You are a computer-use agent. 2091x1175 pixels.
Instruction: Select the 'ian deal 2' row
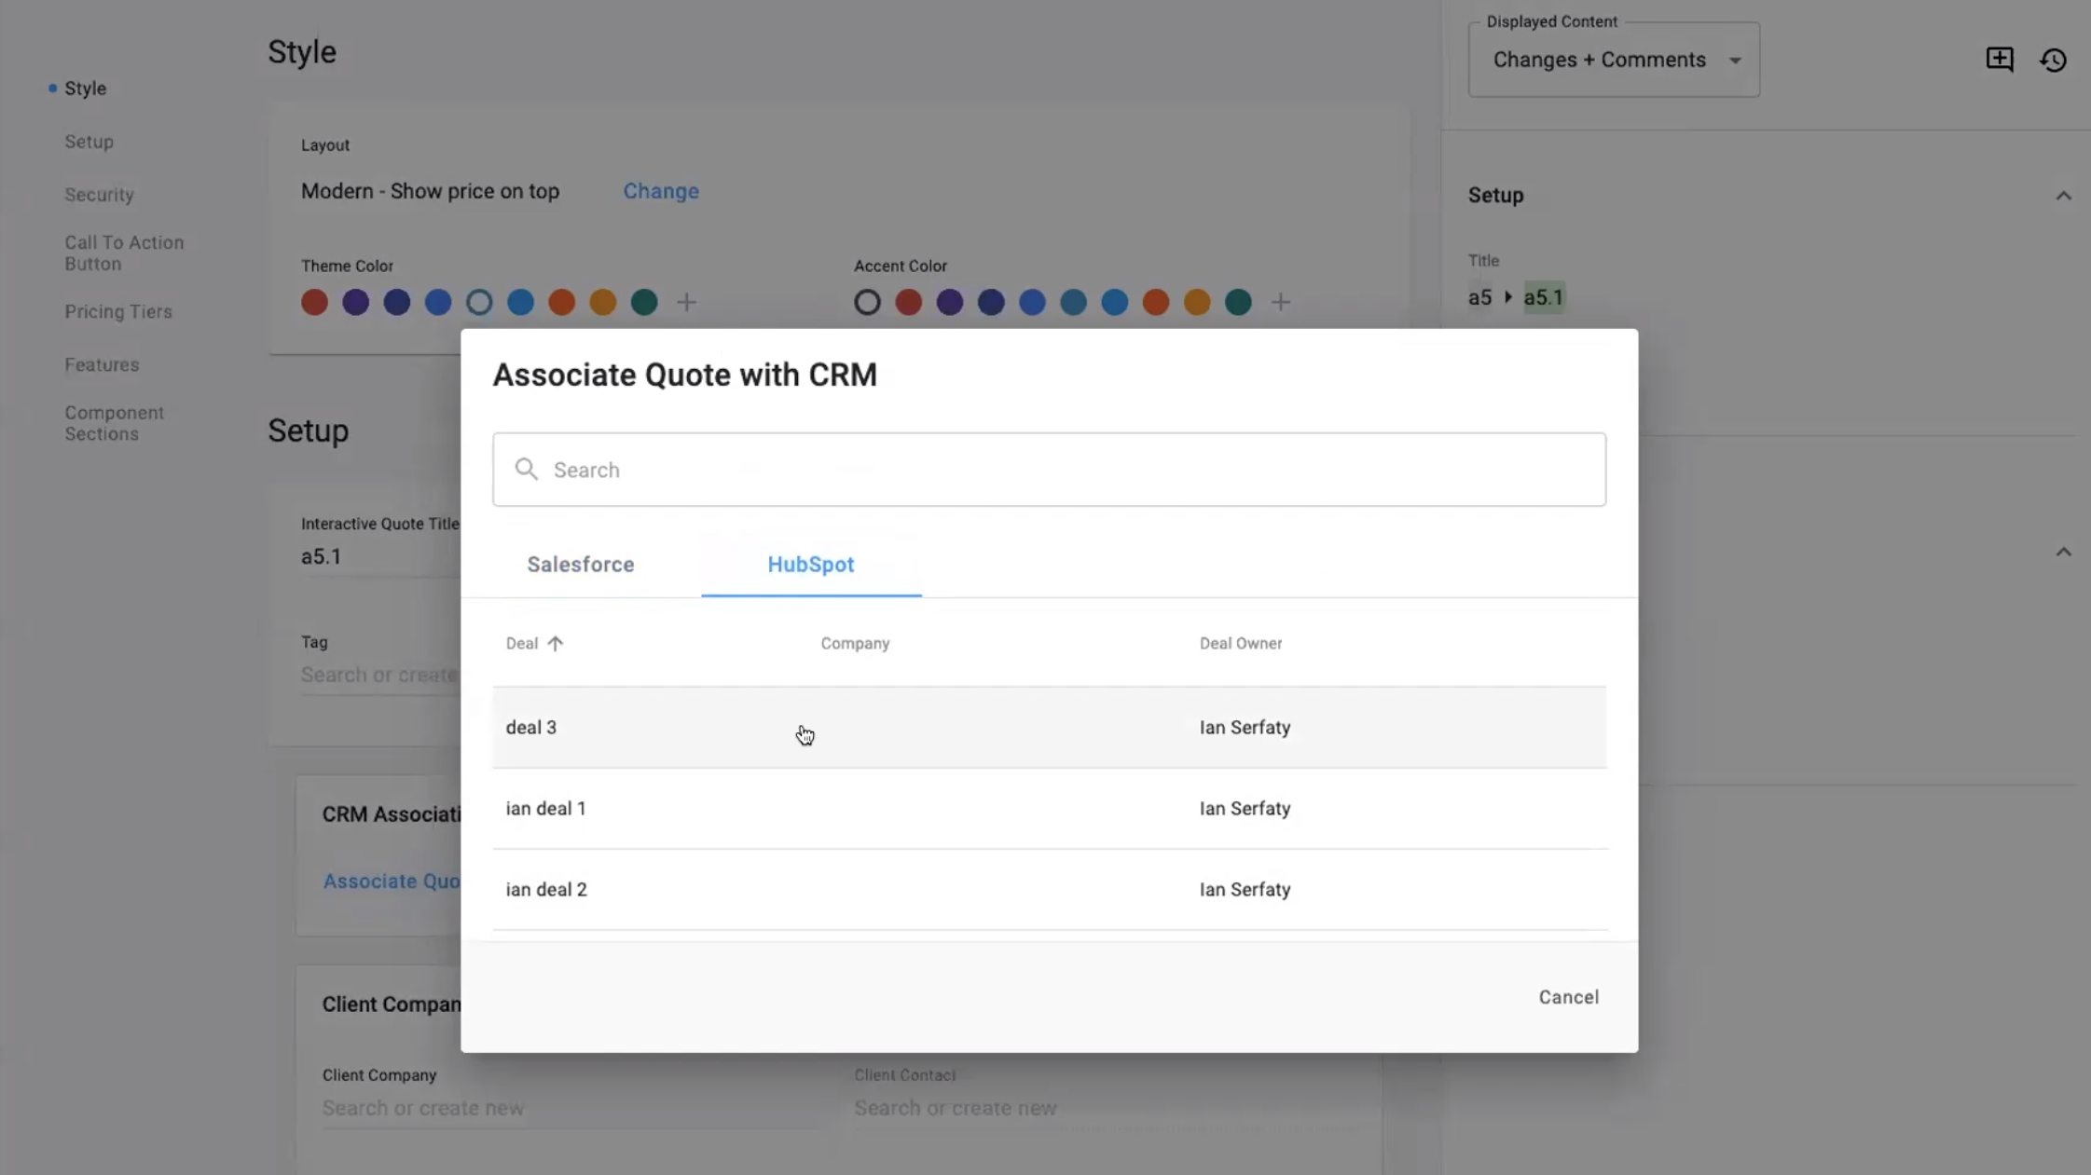click(1049, 890)
